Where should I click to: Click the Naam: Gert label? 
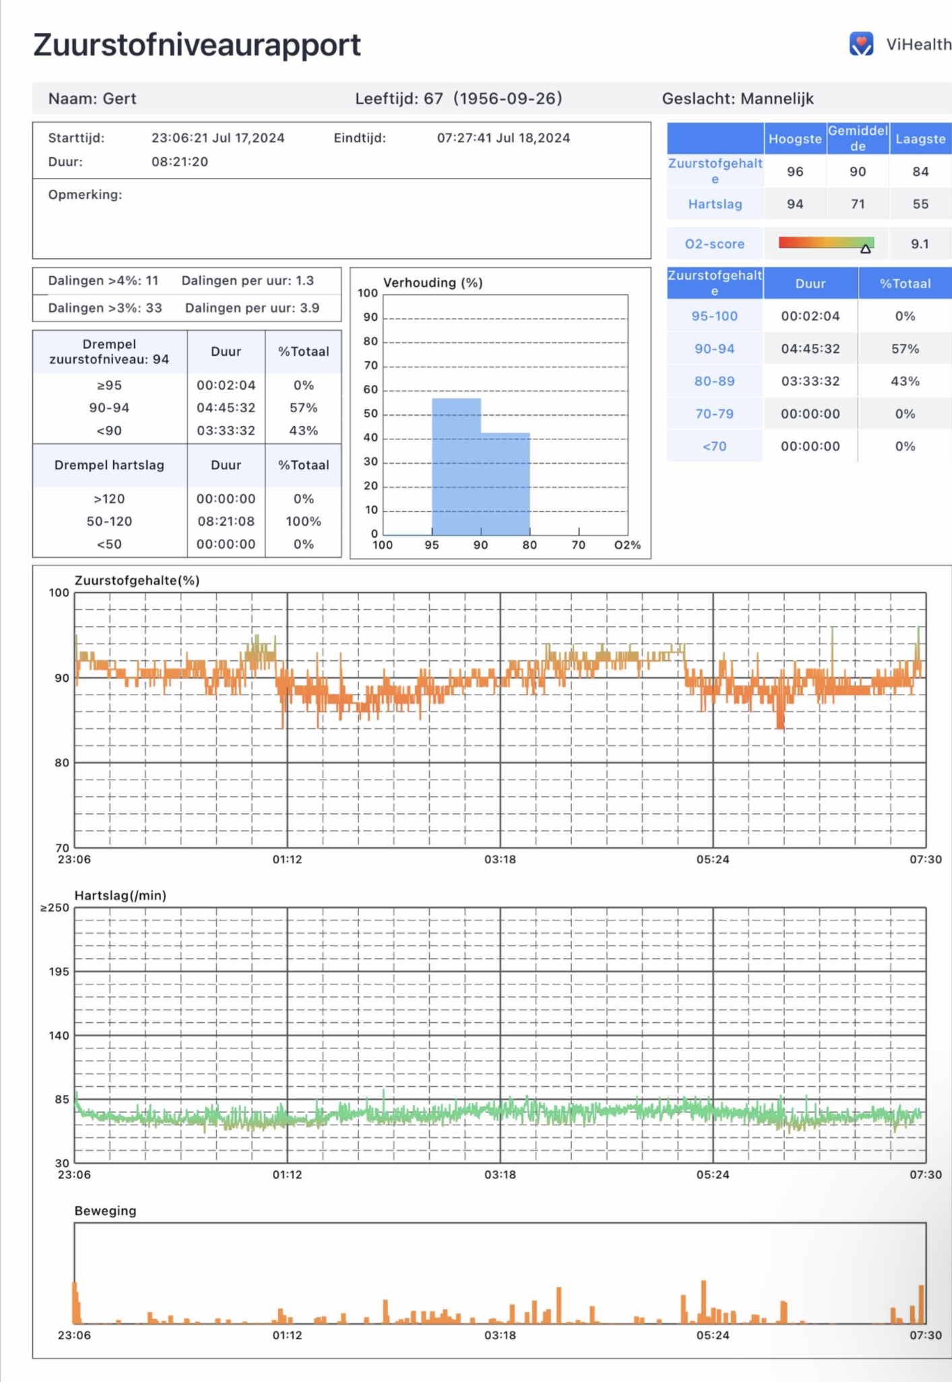tap(92, 98)
